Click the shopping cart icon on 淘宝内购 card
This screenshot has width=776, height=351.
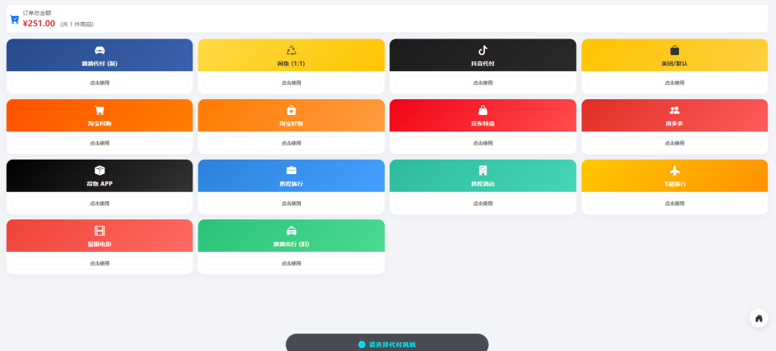(99, 110)
